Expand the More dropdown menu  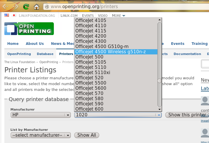click(119, 16)
